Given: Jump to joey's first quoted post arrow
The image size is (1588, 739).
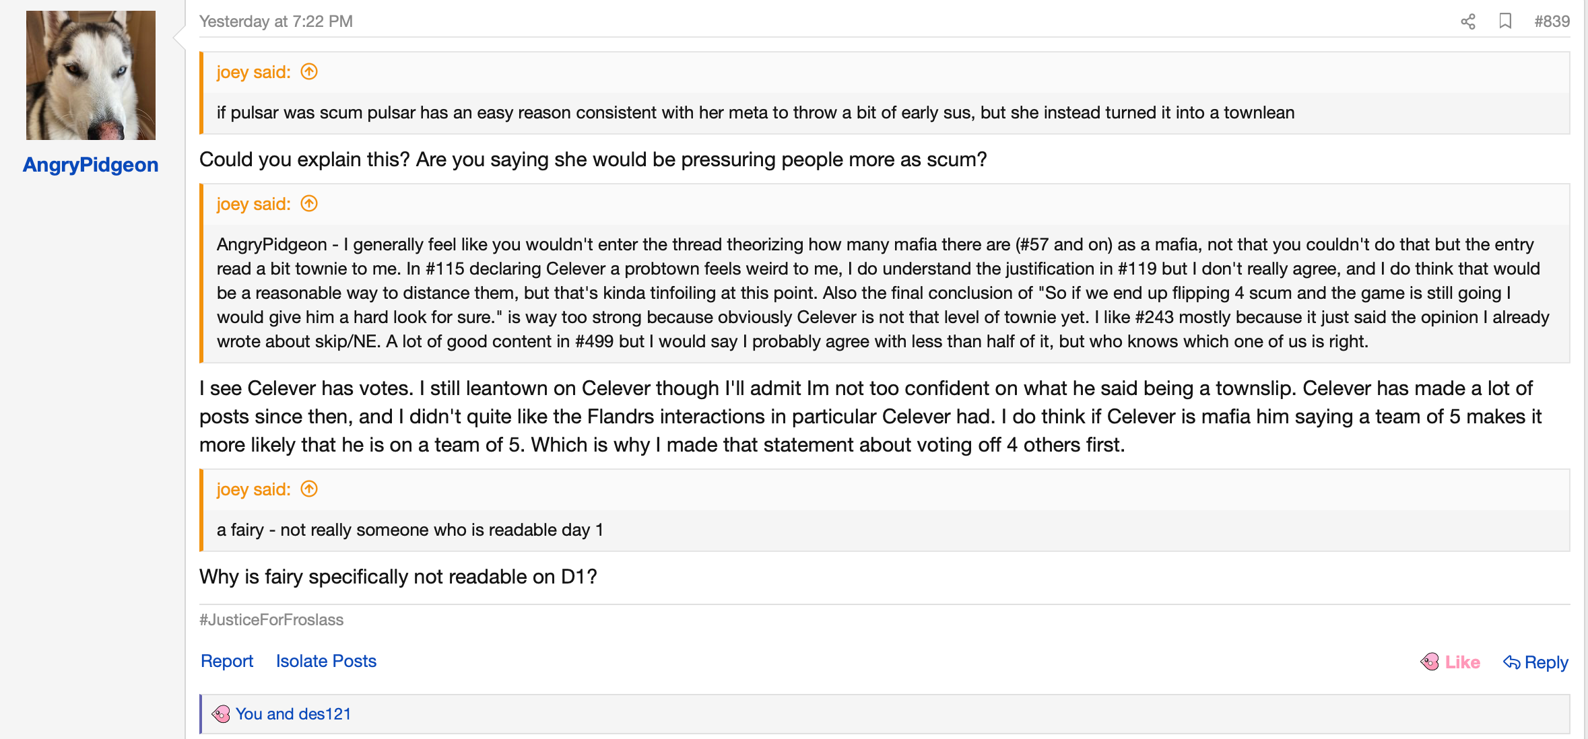Looking at the screenshot, I should click(309, 71).
